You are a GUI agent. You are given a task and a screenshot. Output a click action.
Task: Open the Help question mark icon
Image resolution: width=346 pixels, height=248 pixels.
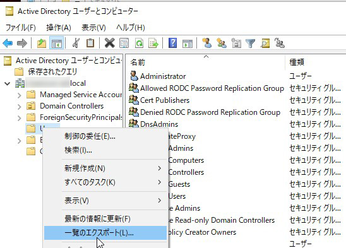tap(172, 43)
